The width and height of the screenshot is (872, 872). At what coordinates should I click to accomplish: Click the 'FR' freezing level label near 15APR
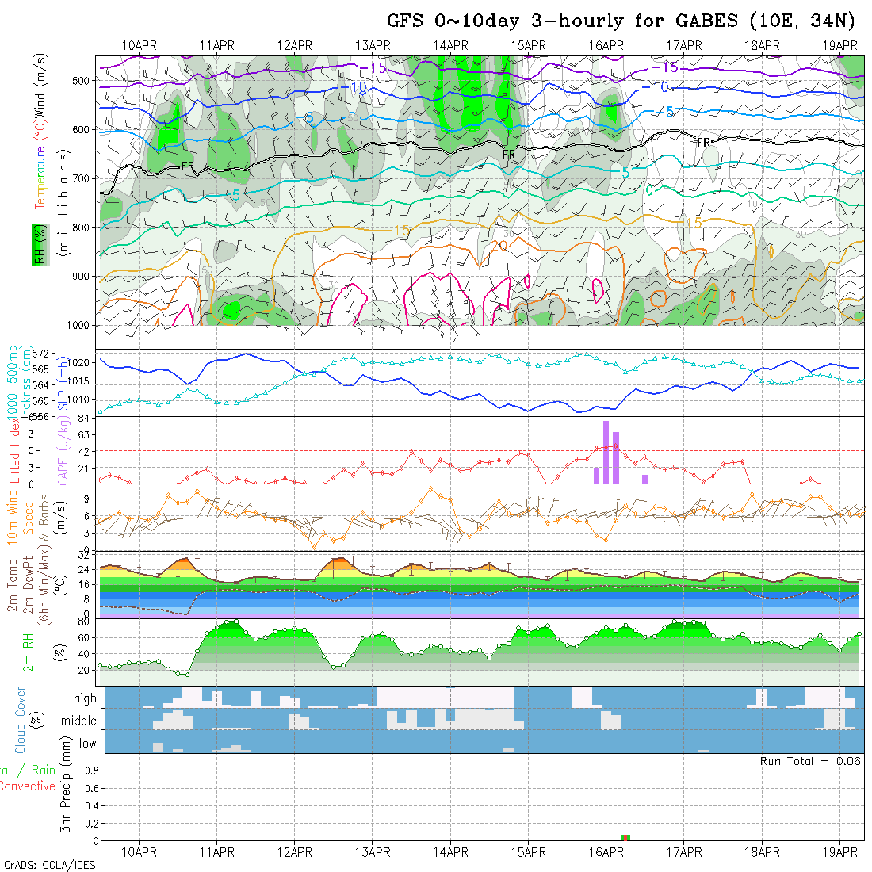point(509,154)
